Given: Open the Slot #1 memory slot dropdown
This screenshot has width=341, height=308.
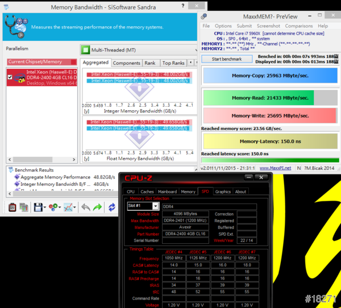Looking at the screenshot, I should (x=143, y=206).
